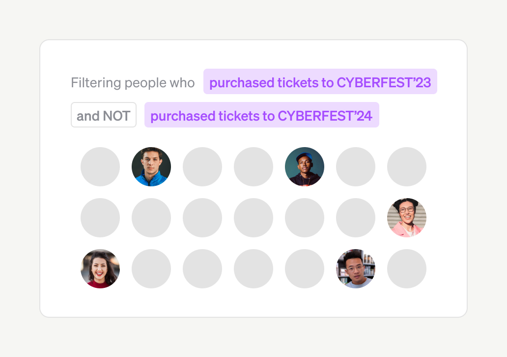The image size is (507, 357).
Task: Click gray placeholder left of blue-jacket avatar
Action: (100, 167)
